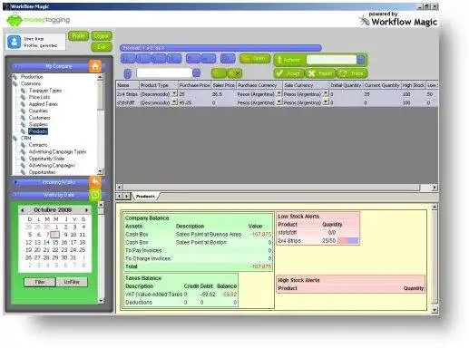Click the green Logout button
The height and width of the screenshot is (348, 469).
pyautogui.click(x=102, y=36)
